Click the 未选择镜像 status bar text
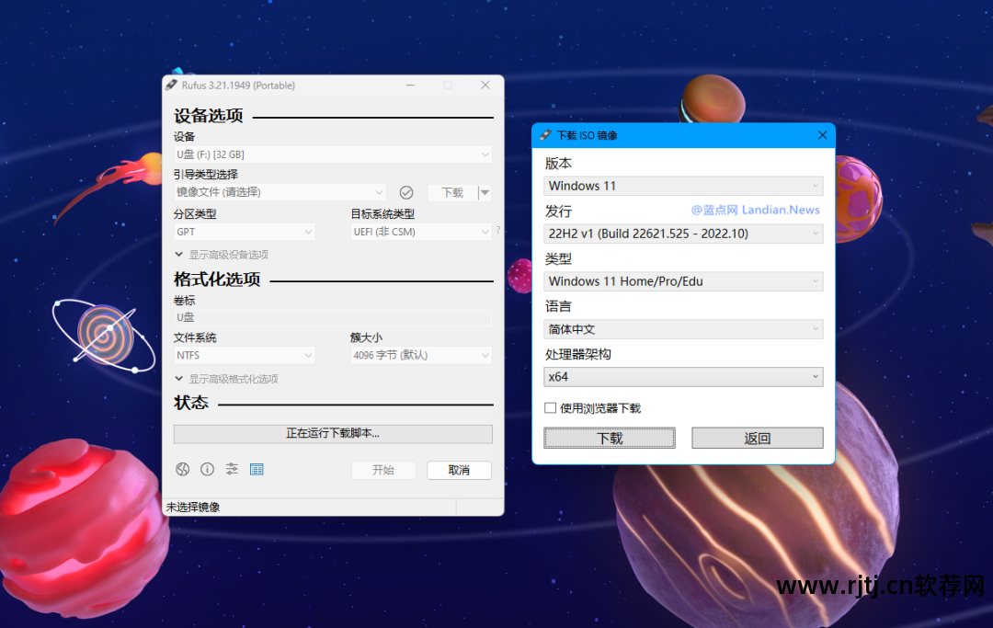Viewport: 993px width, 628px height. coord(193,507)
